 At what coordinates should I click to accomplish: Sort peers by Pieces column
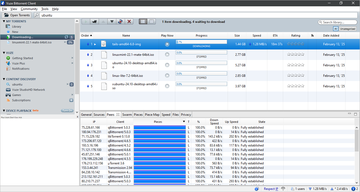160,122
